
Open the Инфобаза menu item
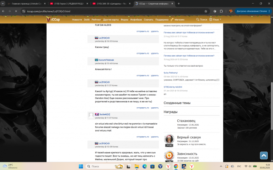136,19
